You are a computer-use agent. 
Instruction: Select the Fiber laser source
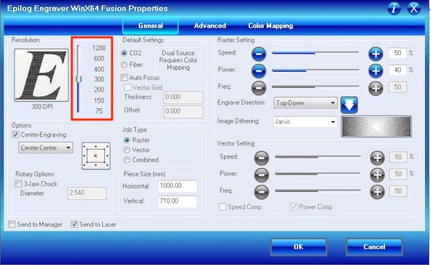pyautogui.click(x=124, y=64)
